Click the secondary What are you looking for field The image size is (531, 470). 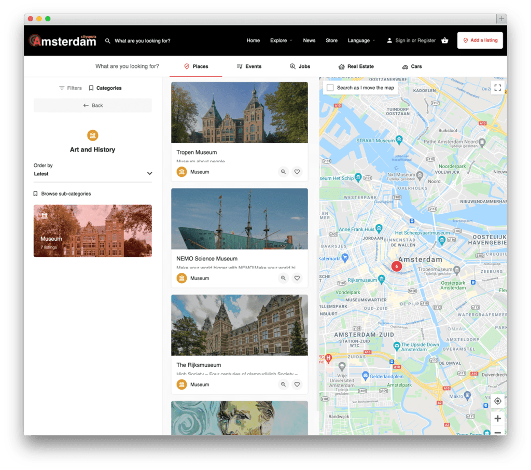[x=127, y=66]
